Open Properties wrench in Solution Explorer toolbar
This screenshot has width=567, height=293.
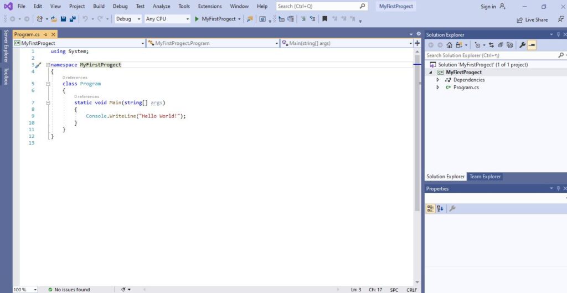click(522, 45)
